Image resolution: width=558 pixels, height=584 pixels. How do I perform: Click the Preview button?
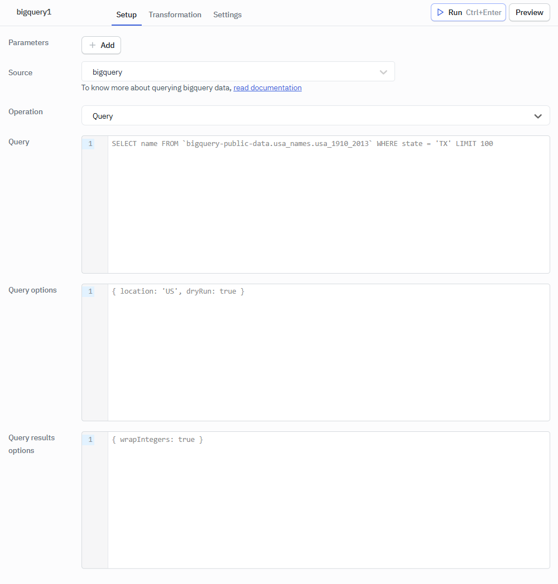[x=528, y=12]
